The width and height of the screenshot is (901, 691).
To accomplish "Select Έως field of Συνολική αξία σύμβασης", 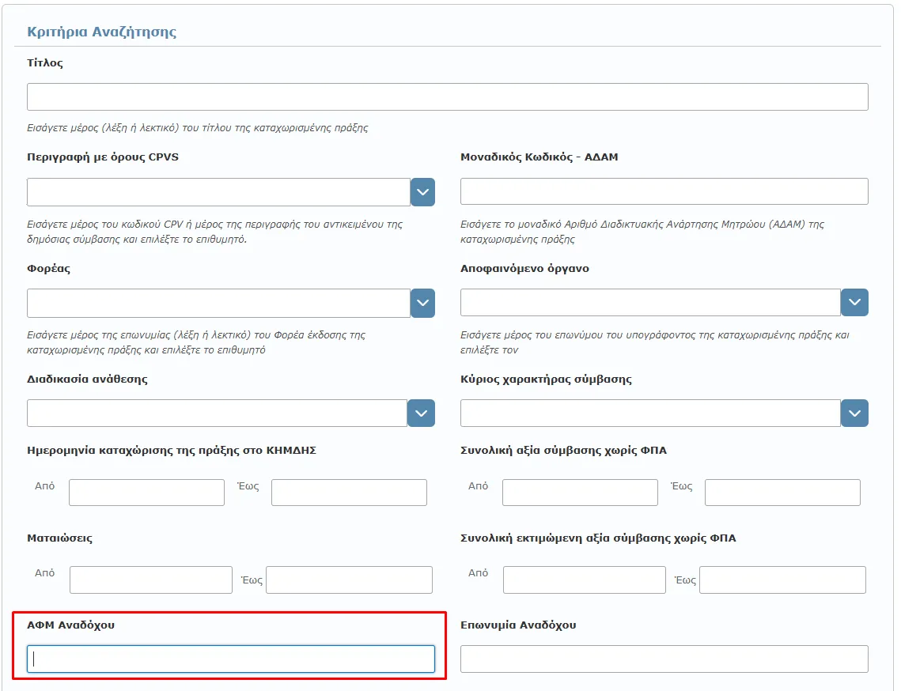I will pos(782,493).
